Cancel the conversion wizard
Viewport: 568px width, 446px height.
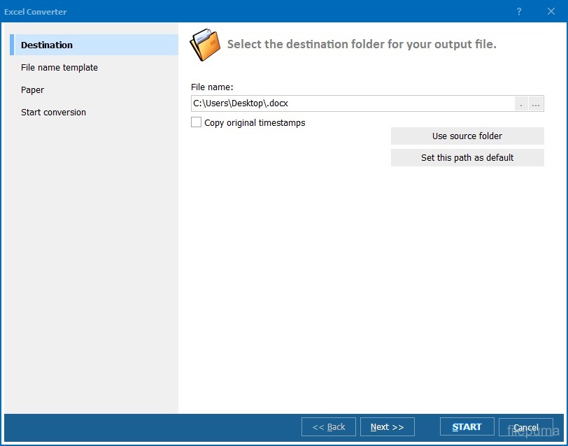click(526, 427)
